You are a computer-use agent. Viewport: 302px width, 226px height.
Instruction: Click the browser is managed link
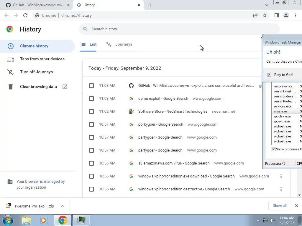tap(42, 181)
